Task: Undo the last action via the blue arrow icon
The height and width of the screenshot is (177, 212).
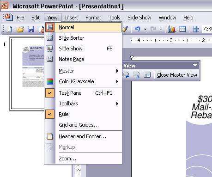Action: point(138,29)
